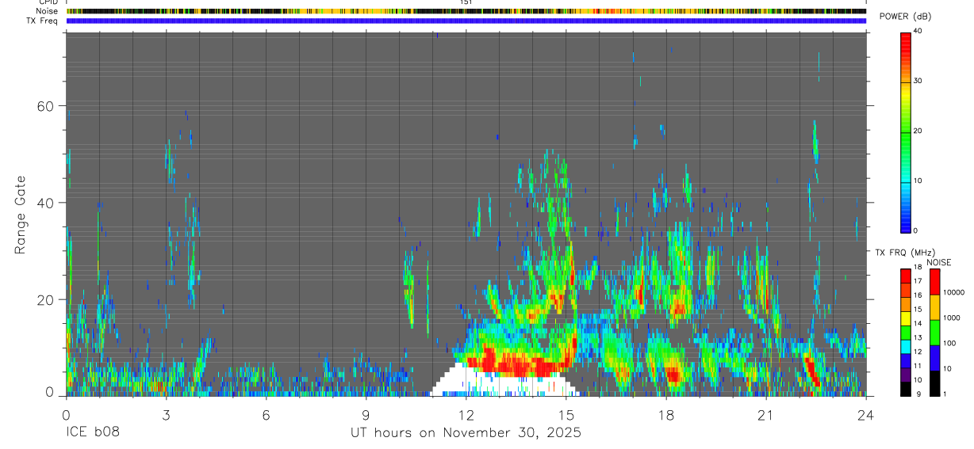Click the 100 label on NOISE legend
974x449 pixels.
point(950,344)
